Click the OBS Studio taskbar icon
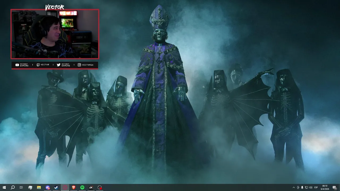The width and height of the screenshot is (340, 191). pos(100,188)
